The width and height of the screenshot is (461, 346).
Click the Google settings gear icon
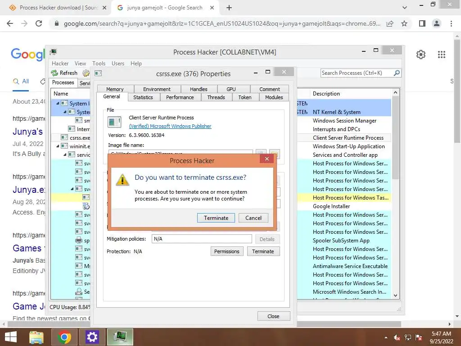click(421, 55)
